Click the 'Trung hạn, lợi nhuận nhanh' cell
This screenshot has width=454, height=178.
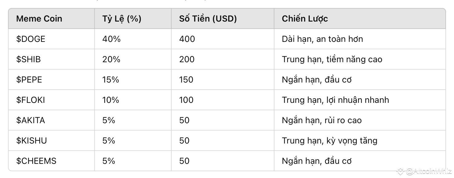(360, 100)
